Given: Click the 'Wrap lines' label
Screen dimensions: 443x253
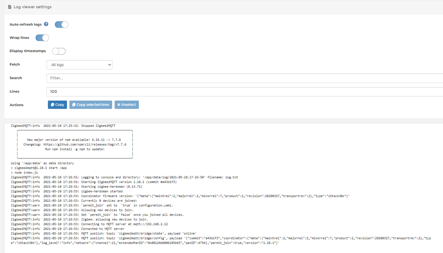Looking at the screenshot, I should [x=19, y=38].
